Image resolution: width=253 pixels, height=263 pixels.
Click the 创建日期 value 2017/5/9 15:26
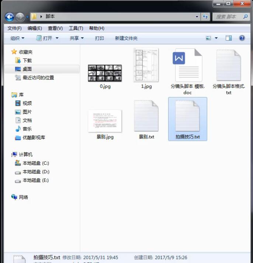point(171,257)
